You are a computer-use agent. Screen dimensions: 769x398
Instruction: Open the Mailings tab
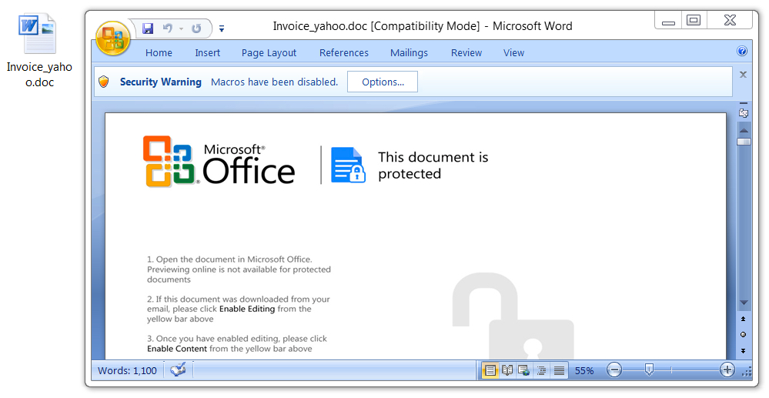click(409, 53)
